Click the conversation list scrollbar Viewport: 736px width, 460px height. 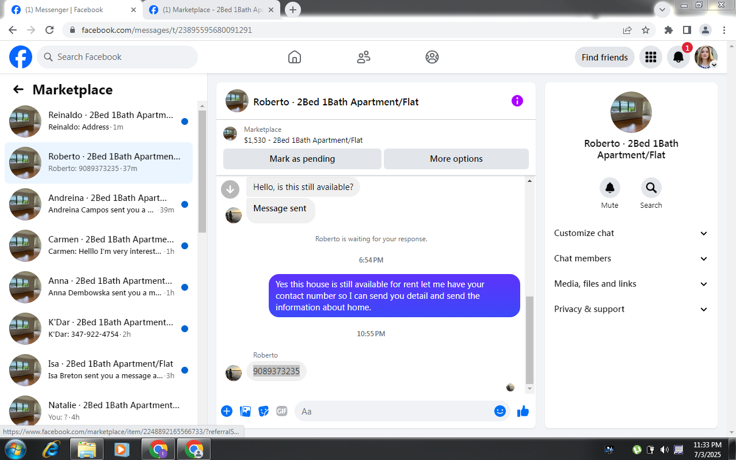click(202, 172)
